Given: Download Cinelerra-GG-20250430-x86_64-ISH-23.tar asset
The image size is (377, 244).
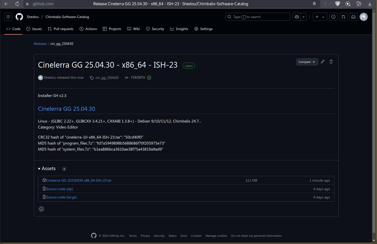Looking at the screenshot, I should click(79, 180).
